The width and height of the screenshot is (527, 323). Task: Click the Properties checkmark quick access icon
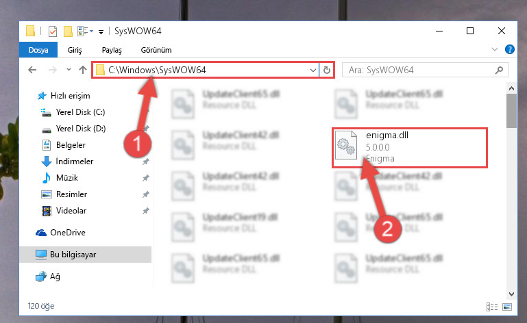(53, 31)
